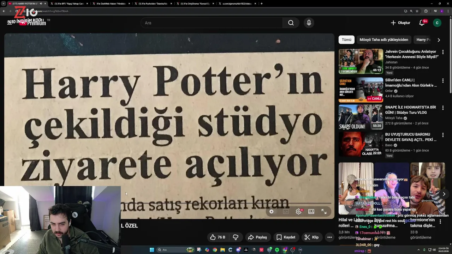Expand hidden system tray icons chevron
The width and height of the screenshot is (452, 254).
(419, 250)
